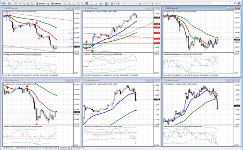Switch to candlestick chart display
This screenshot has width=243, height=150.
click(x=69, y=3)
